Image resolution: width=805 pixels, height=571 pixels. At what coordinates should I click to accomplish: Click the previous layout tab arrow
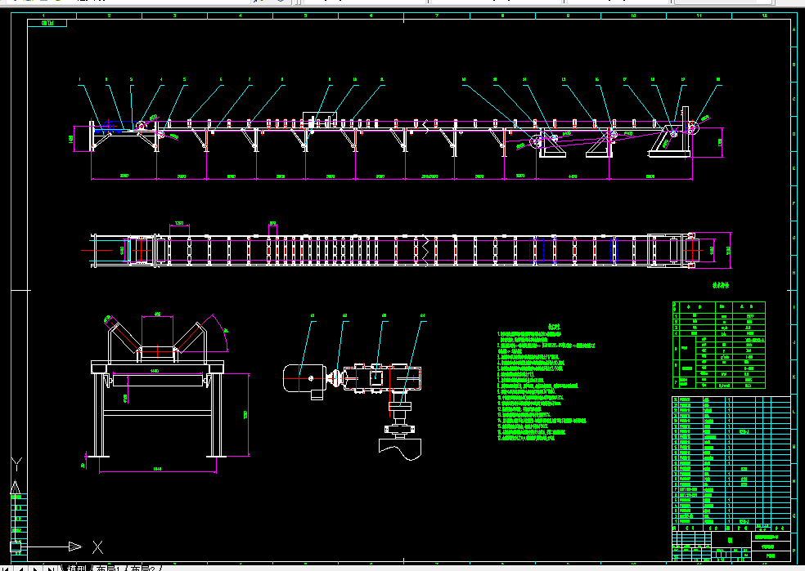(21, 568)
